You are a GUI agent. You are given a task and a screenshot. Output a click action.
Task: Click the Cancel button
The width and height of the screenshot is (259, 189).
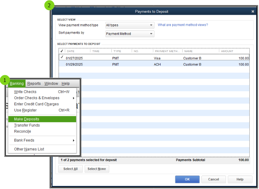(x=214, y=179)
